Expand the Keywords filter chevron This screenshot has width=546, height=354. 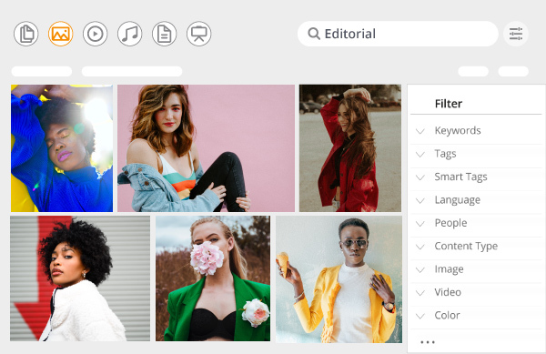pos(420,131)
